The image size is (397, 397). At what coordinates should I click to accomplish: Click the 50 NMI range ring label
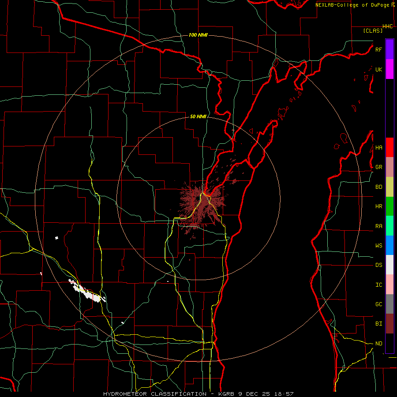coord(198,116)
